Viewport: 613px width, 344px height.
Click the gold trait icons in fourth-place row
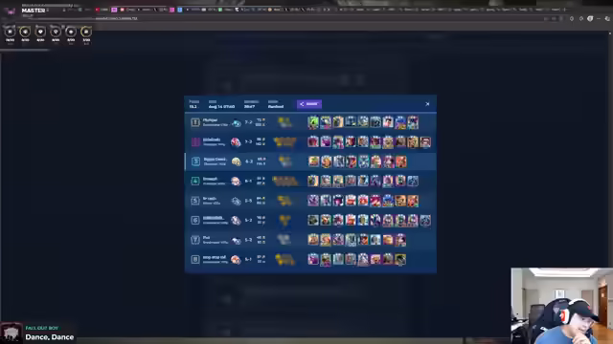[x=285, y=181]
